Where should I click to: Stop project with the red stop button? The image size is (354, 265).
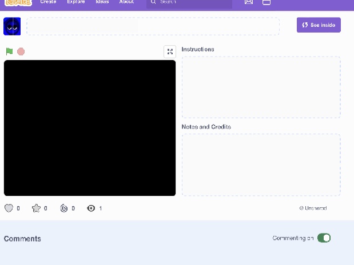point(21,51)
